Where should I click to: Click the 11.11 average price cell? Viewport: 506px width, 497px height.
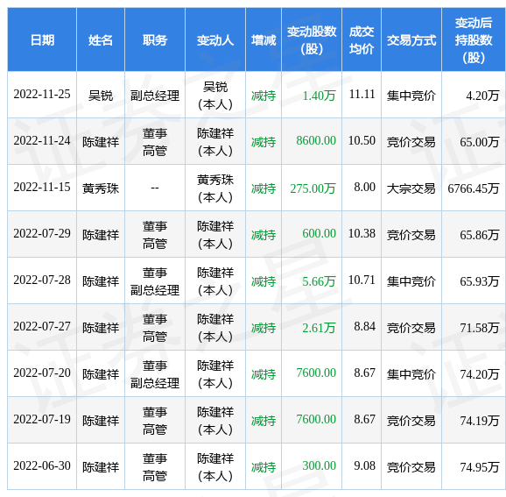pyautogui.click(x=362, y=95)
